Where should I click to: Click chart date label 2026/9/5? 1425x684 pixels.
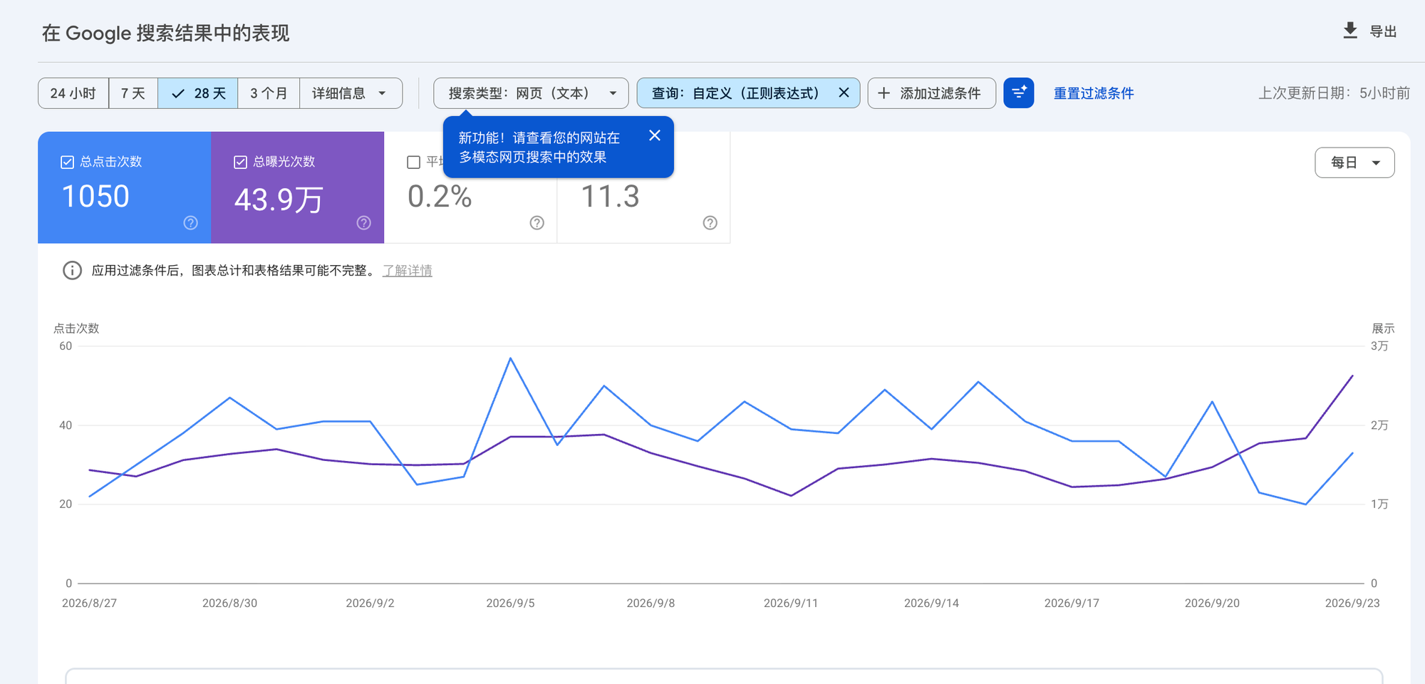[x=510, y=603]
